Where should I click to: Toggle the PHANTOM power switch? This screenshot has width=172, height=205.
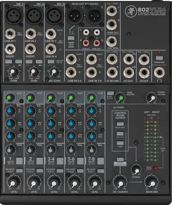point(159,58)
